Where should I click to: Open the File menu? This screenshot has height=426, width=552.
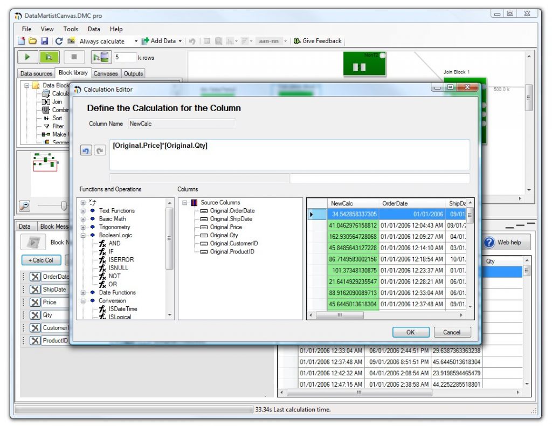click(x=26, y=29)
